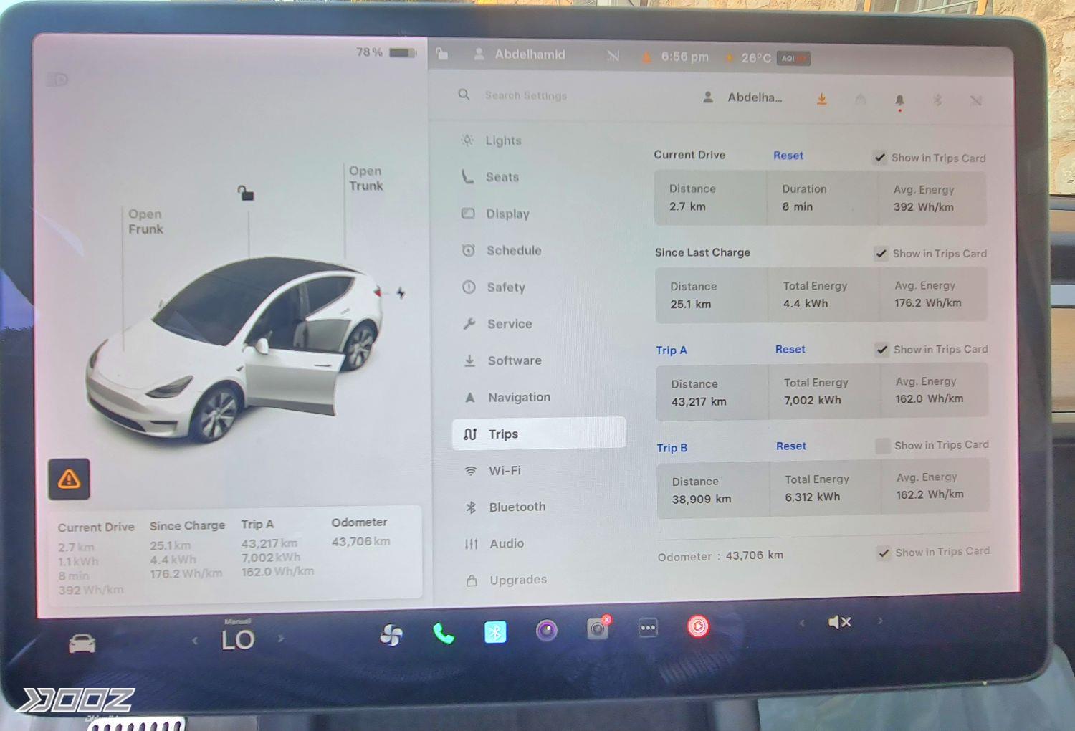
Task: Tap the Bluetooth icon in settings header
Action: pos(937,100)
